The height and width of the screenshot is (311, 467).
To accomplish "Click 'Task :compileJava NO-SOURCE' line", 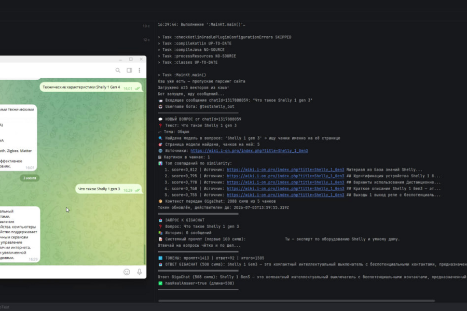I will [191, 50].
